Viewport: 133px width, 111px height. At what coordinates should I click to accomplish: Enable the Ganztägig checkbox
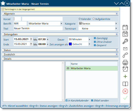click(x=95, y=38)
